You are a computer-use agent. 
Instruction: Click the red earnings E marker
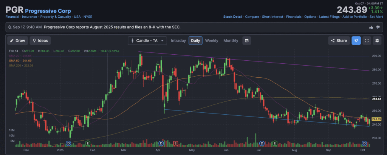point(175,143)
